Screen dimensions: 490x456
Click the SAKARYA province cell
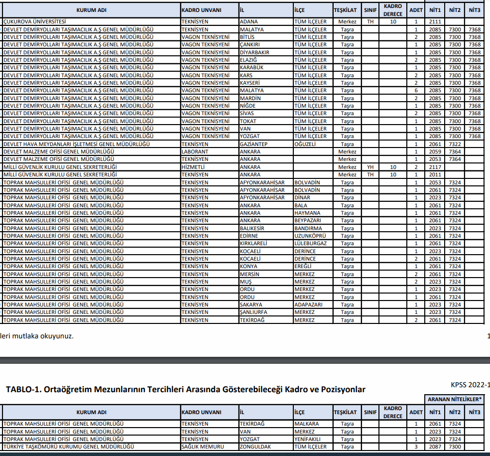point(266,304)
